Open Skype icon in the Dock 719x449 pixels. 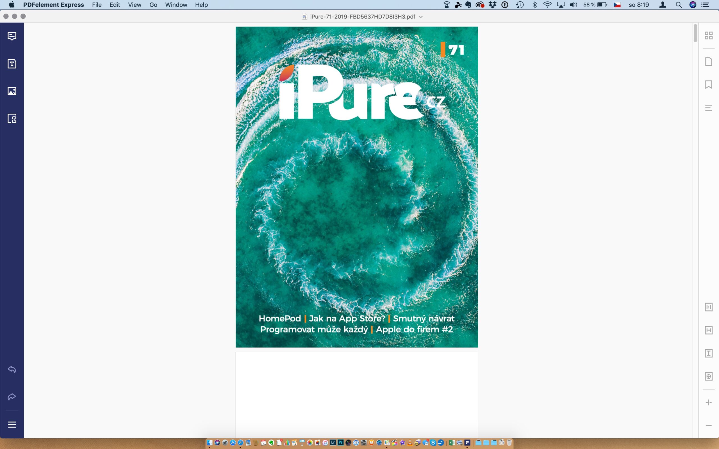click(x=433, y=443)
